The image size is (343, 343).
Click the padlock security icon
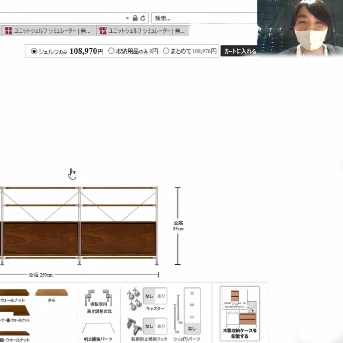click(x=135, y=18)
